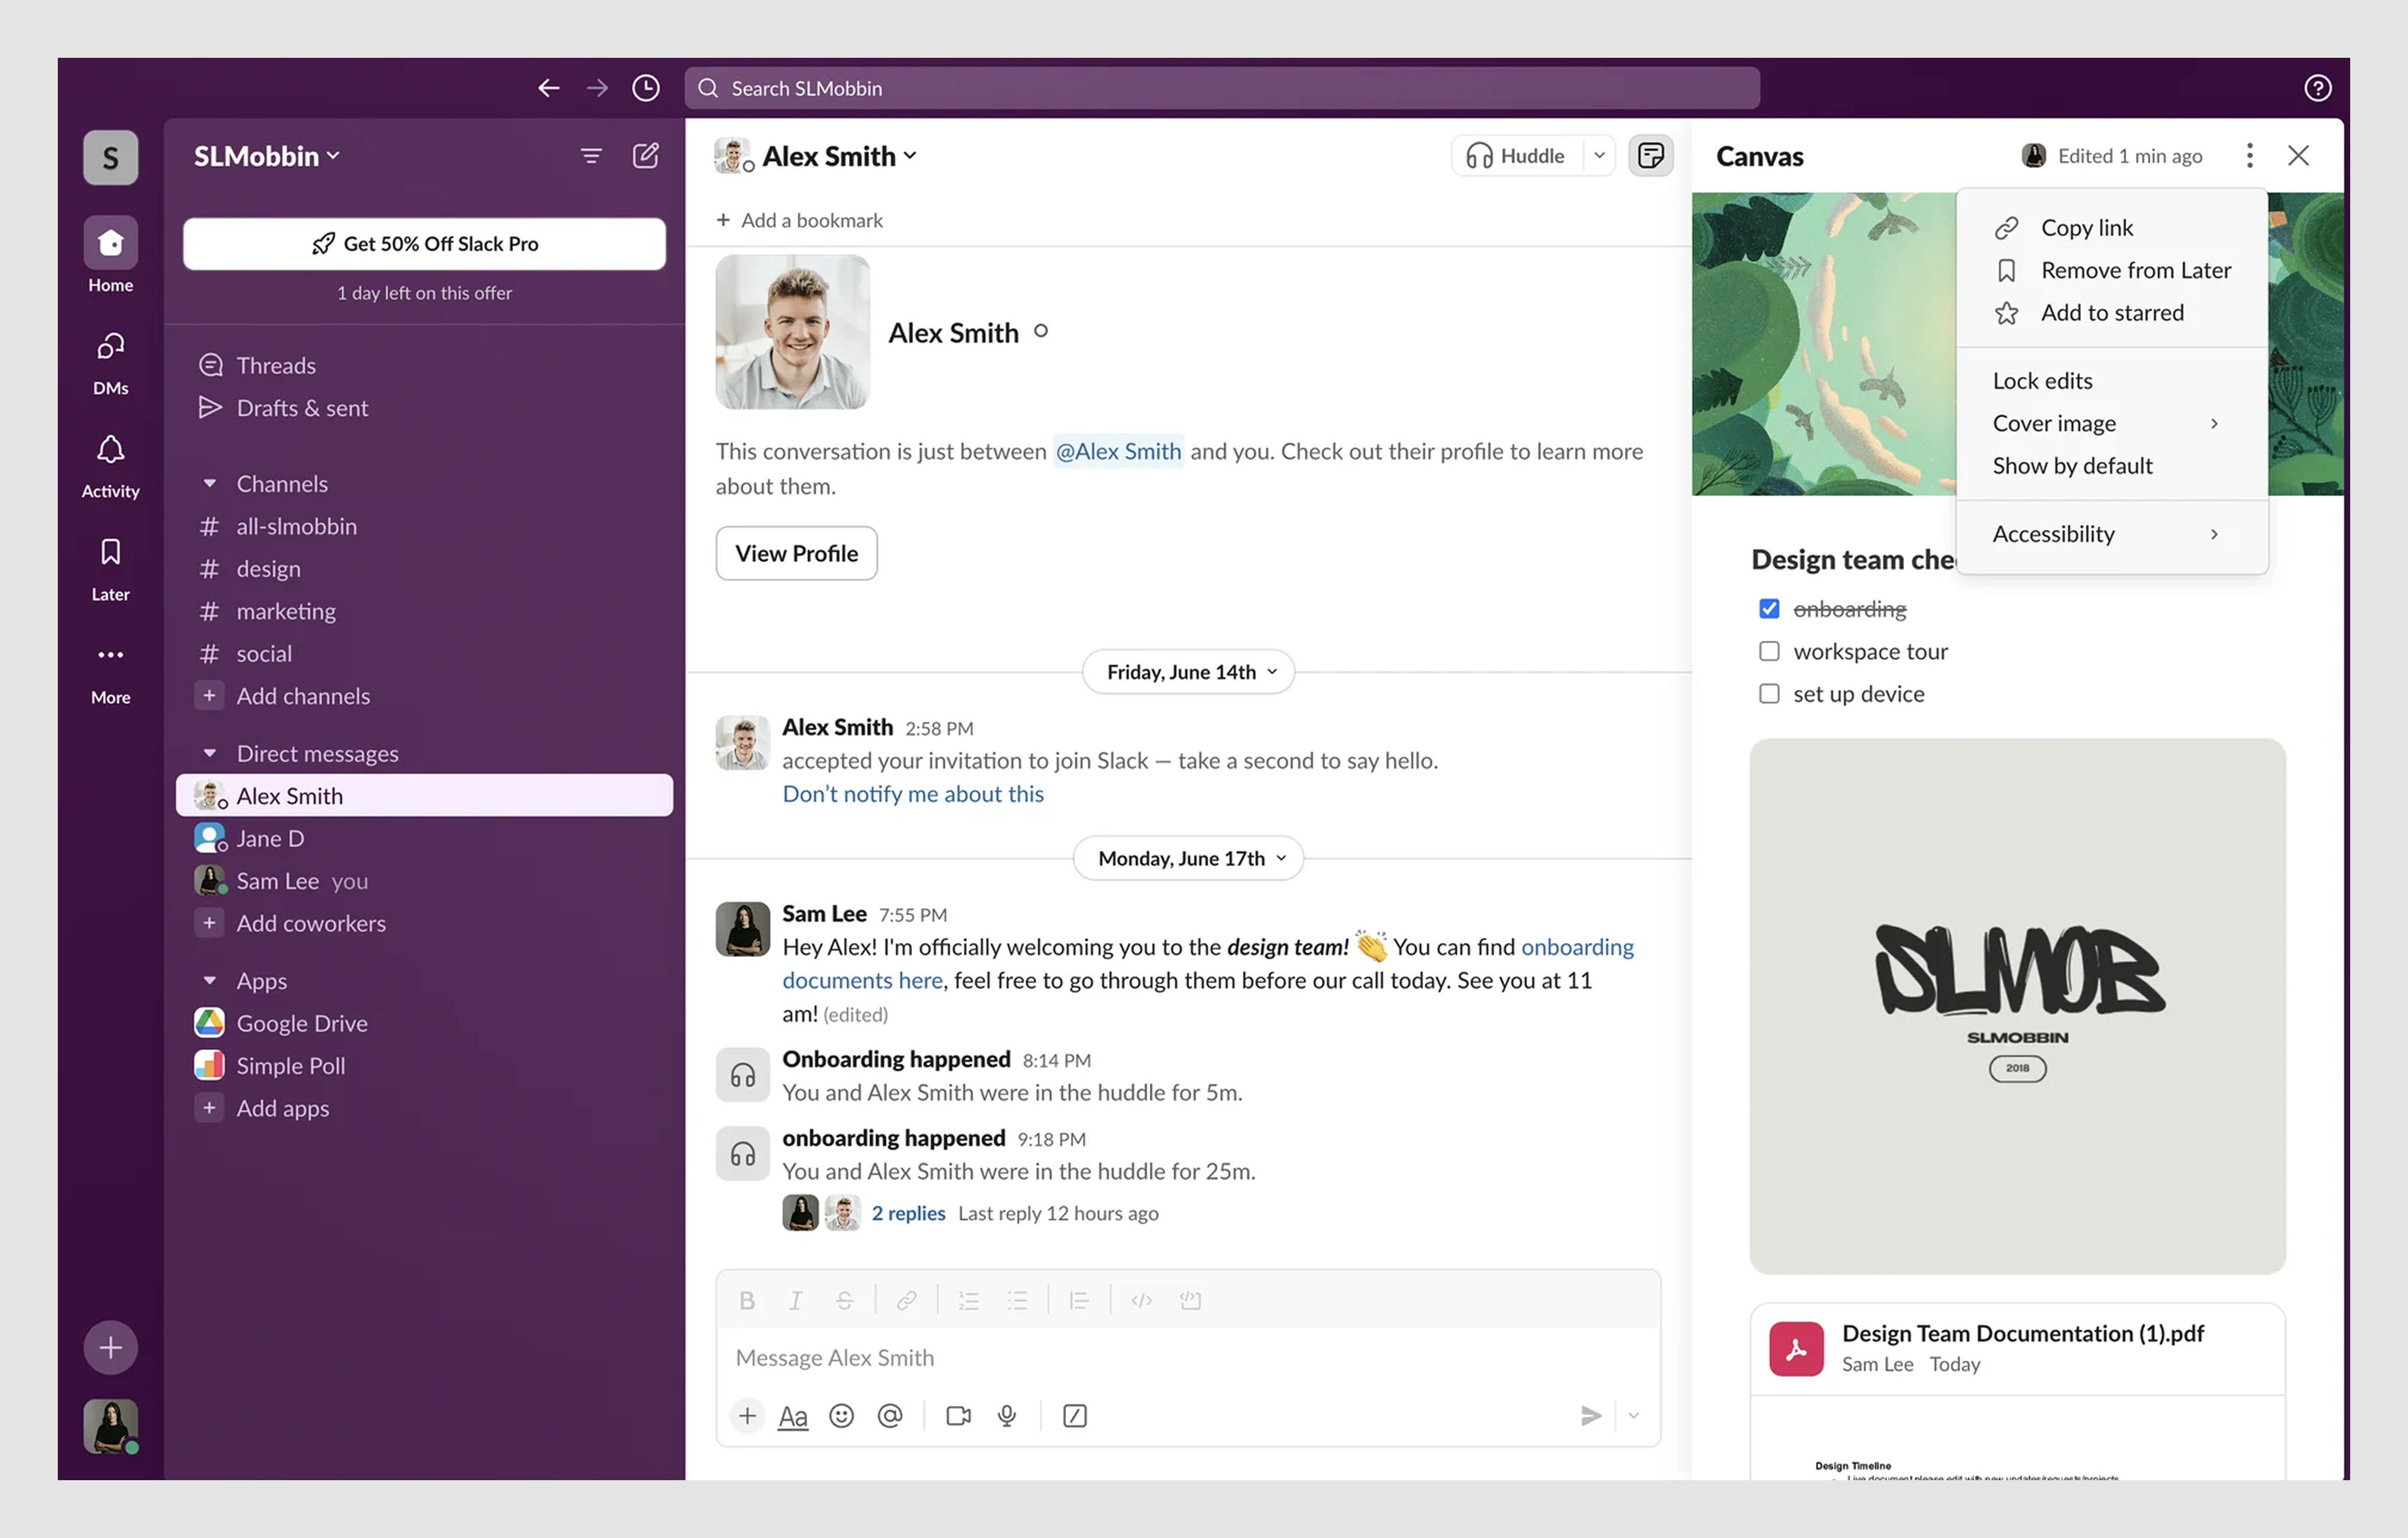Open DMs in the left rail
The width and height of the screenshot is (2408, 1538).
pos(110,363)
